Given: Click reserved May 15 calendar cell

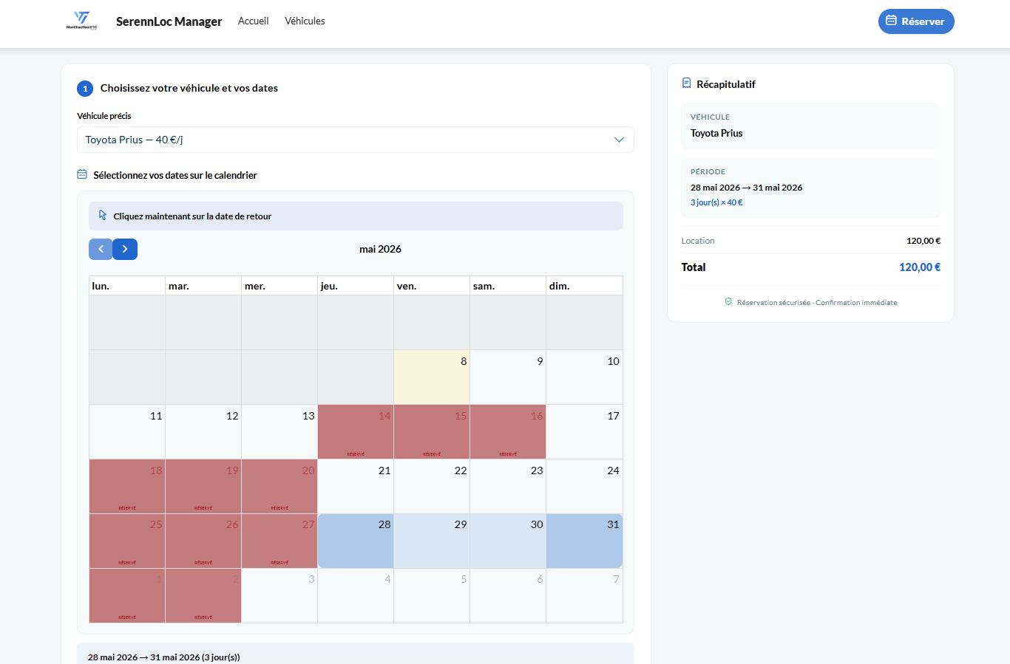Looking at the screenshot, I should (x=432, y=431).
